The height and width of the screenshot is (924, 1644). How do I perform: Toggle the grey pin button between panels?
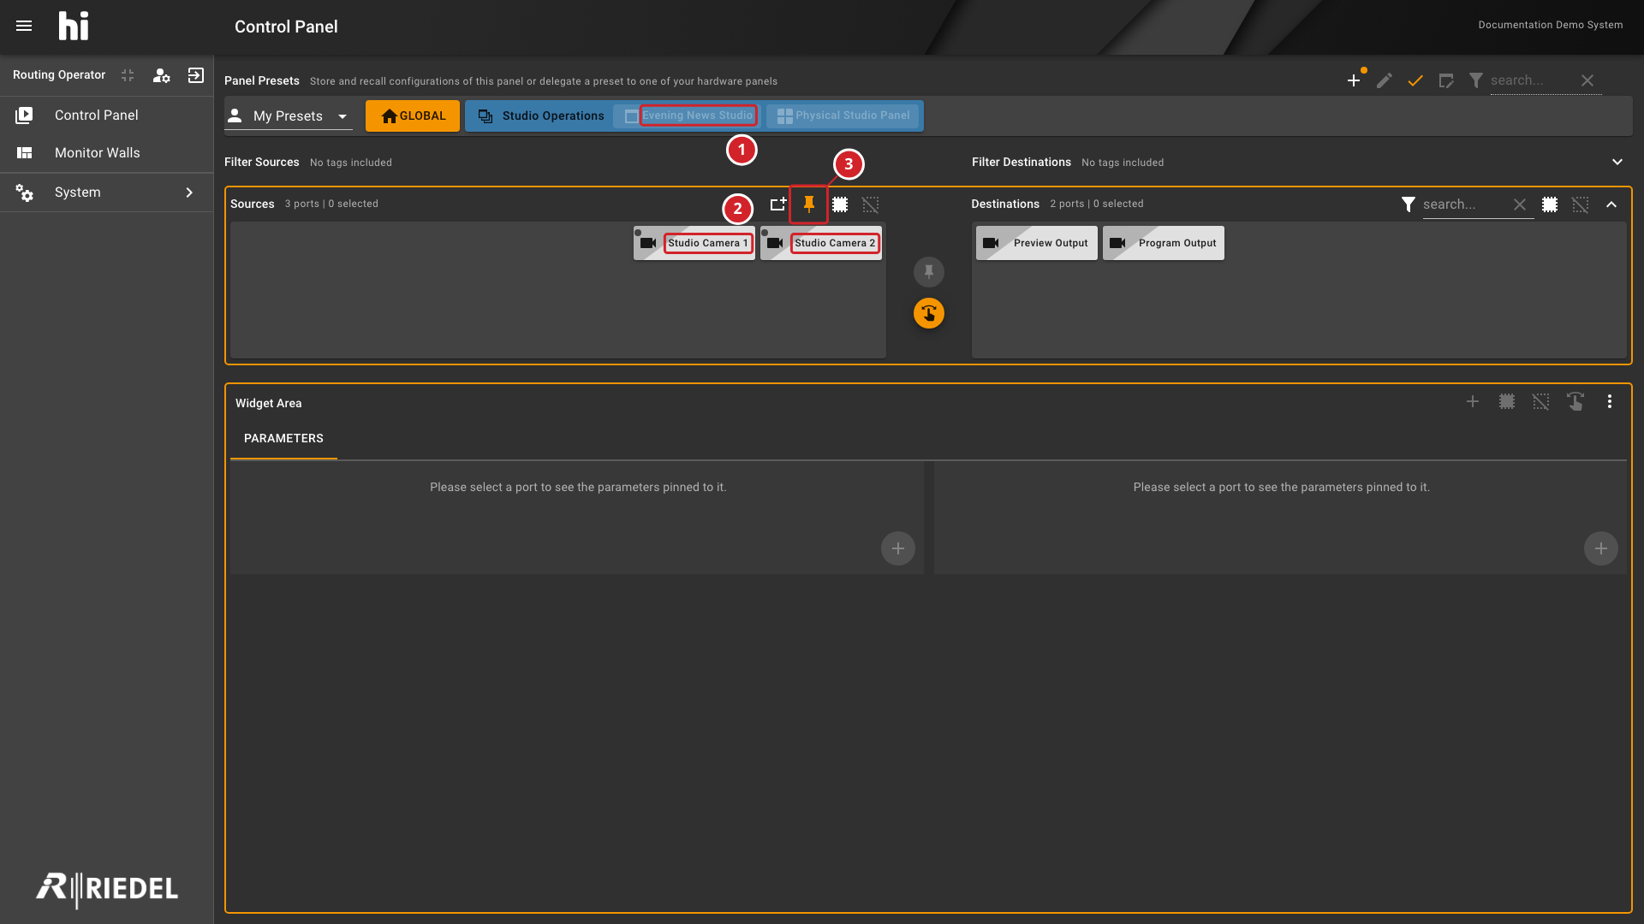(x=929, y=272)
